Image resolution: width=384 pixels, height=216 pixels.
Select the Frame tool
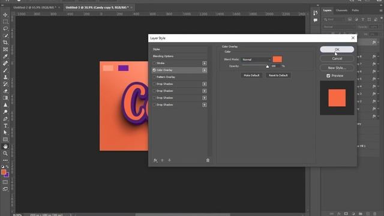(x=5, y=49)
